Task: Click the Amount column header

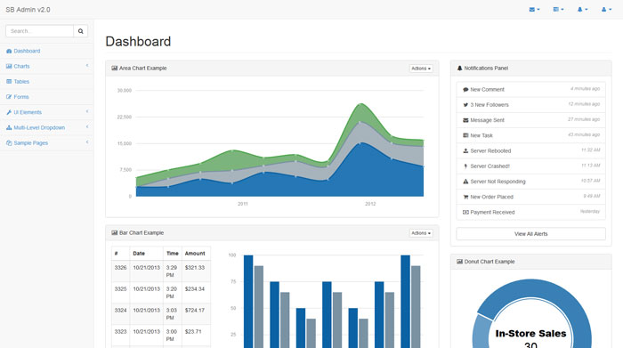Action: coord(197,254)
